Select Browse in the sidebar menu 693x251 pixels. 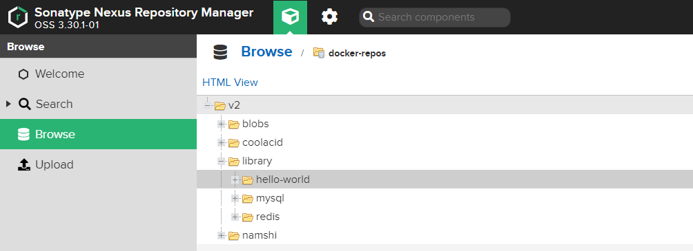pyautogui.click(x=98, y=134)
